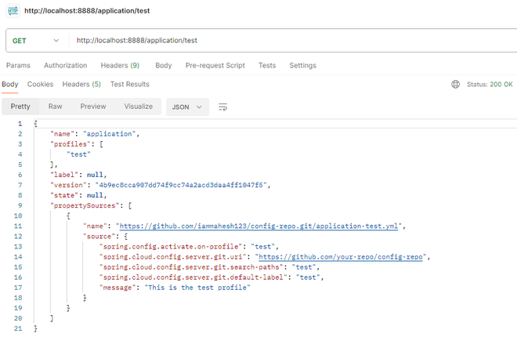Go to the Pre-request Script tab

coord(215,65)
